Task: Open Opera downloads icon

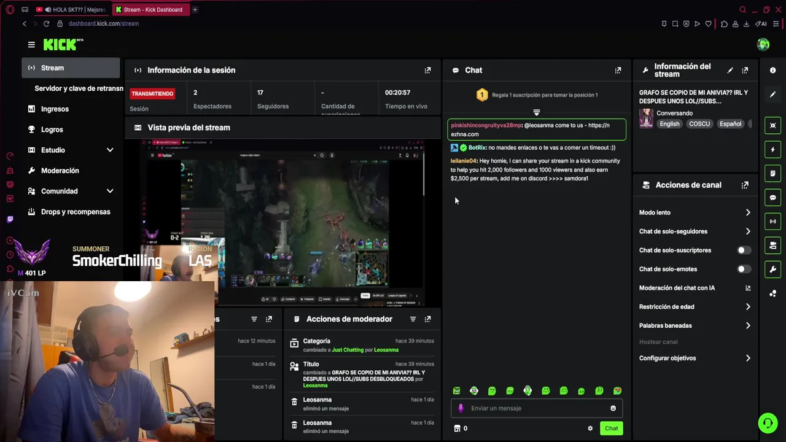Action: tap(746, 24)
